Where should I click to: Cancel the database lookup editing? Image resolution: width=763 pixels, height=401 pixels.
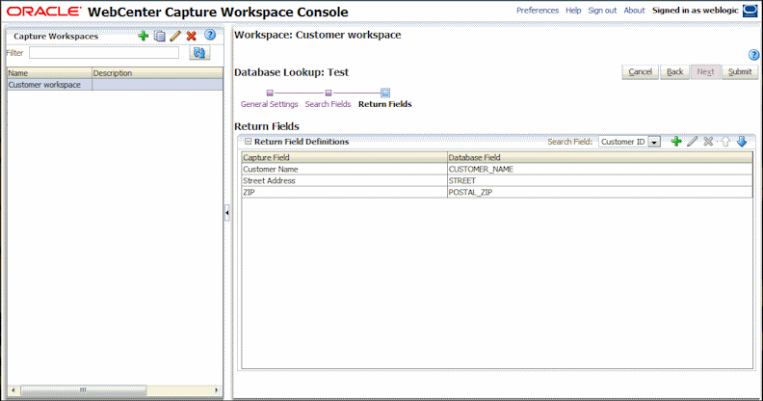tap(640, 72)
